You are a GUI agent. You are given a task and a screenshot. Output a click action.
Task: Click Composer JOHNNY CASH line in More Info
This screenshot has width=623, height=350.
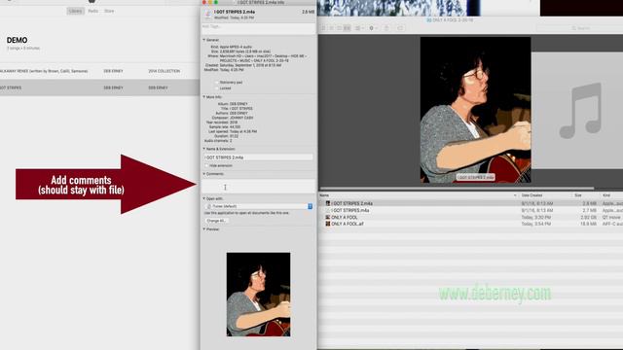coord(233,118)
